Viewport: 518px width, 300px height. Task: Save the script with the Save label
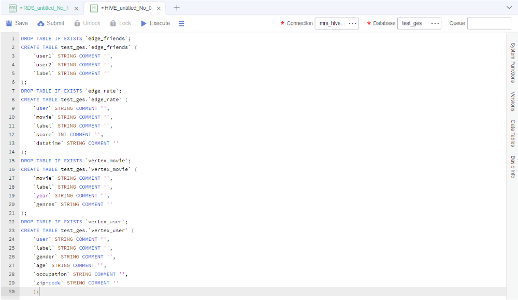point(21,23)
